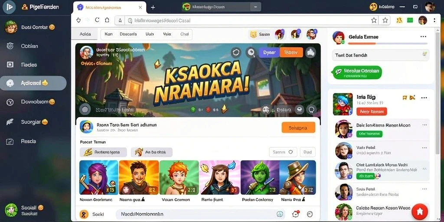Viewport: 444px width, 222px height.
Task: Switch to the Dascan'a tab
Action: click(x=128, y=34)
